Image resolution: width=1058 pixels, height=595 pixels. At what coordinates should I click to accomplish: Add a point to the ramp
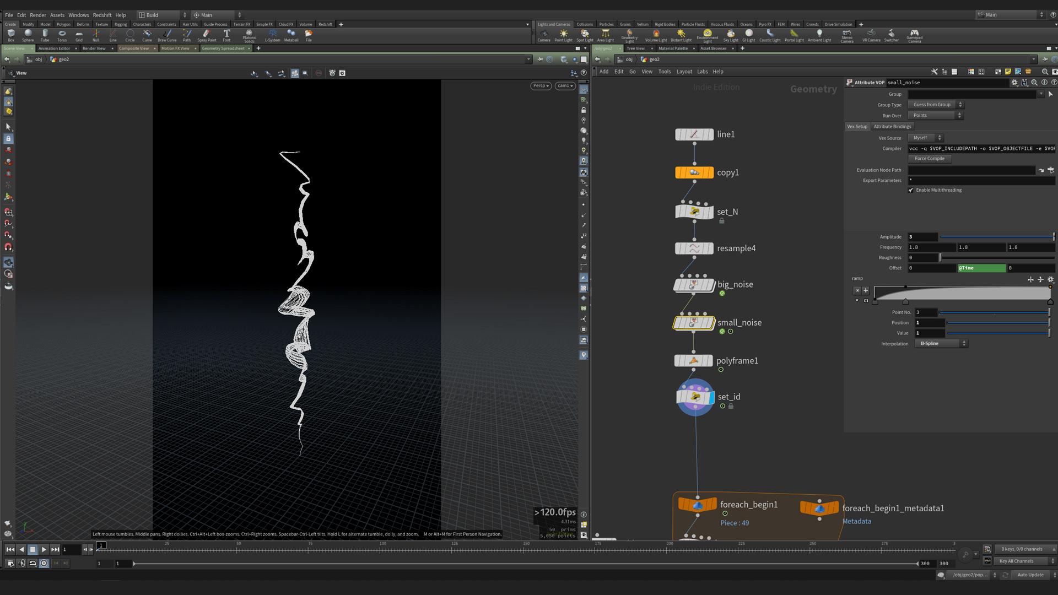[x=866, y=290]
